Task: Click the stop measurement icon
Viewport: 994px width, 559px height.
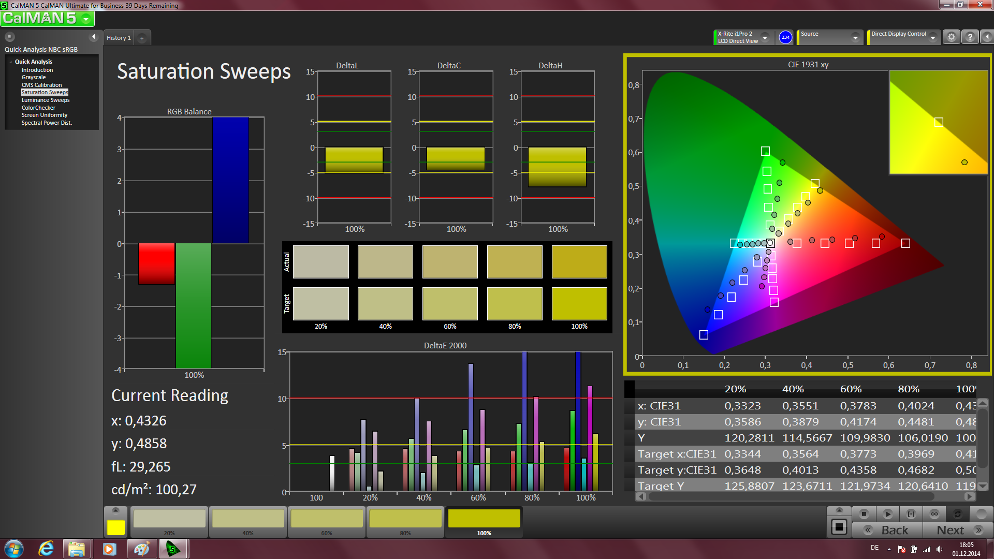Action: pos(864,514)
